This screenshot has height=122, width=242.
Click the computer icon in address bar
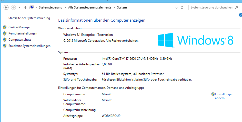pyautogui.click(x=32, y=7)
